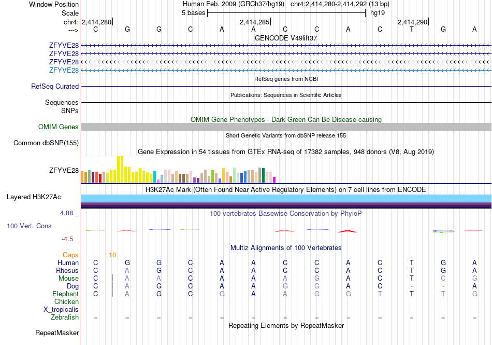This screenshot has width=492, height=345.
Task: Open Common dbSNP(155) track settings
Action: point(46,143)
